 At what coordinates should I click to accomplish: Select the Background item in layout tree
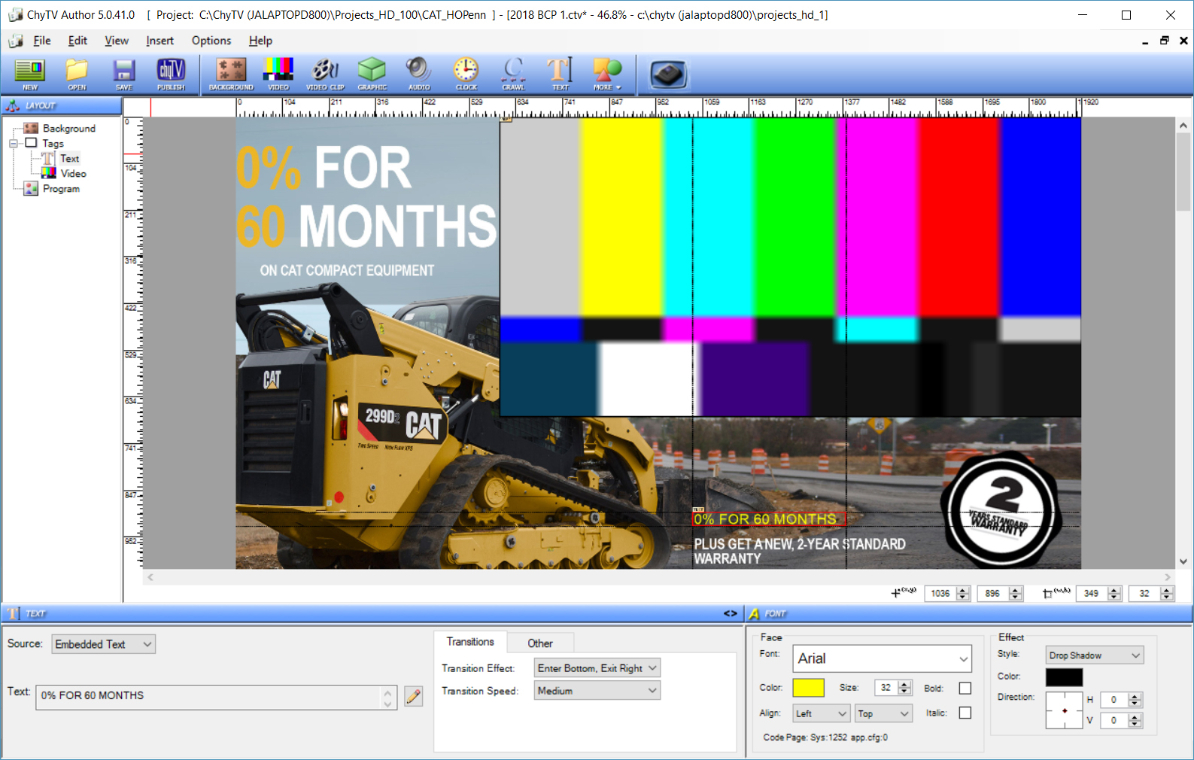69,128
